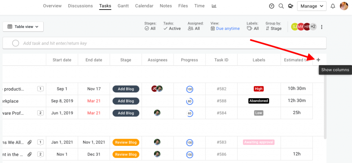Open the notifications bell

(x=333, y=6)
